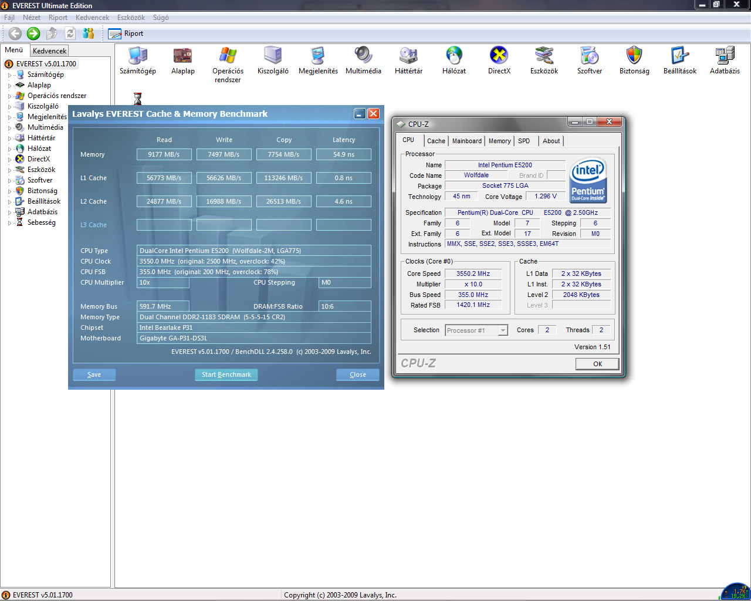Click the Back arrow toolbar icon
The width and height of the screenshot is (751, 601).
coord(15,33)
